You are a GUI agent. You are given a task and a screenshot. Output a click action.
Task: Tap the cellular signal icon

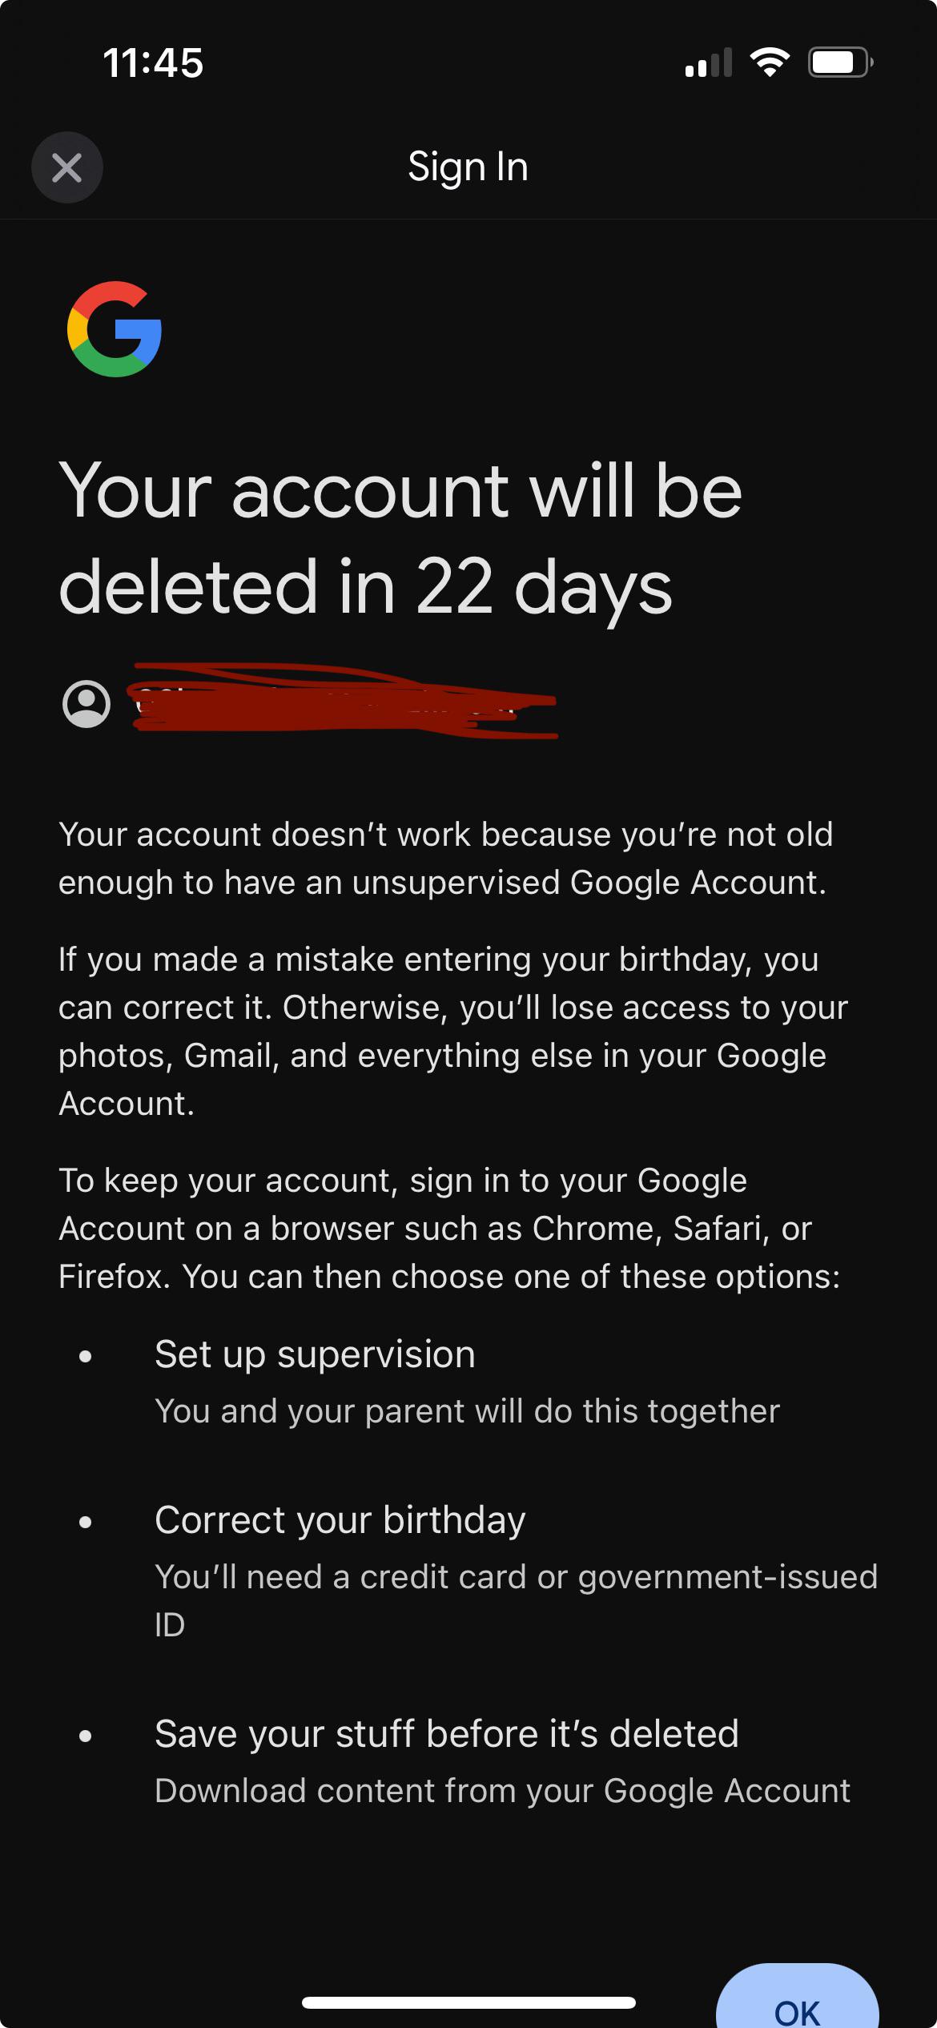coord(709,62)
